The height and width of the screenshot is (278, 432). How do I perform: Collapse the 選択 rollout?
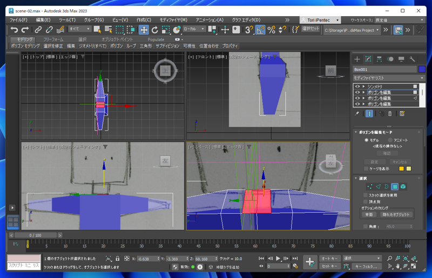point(356,178)
